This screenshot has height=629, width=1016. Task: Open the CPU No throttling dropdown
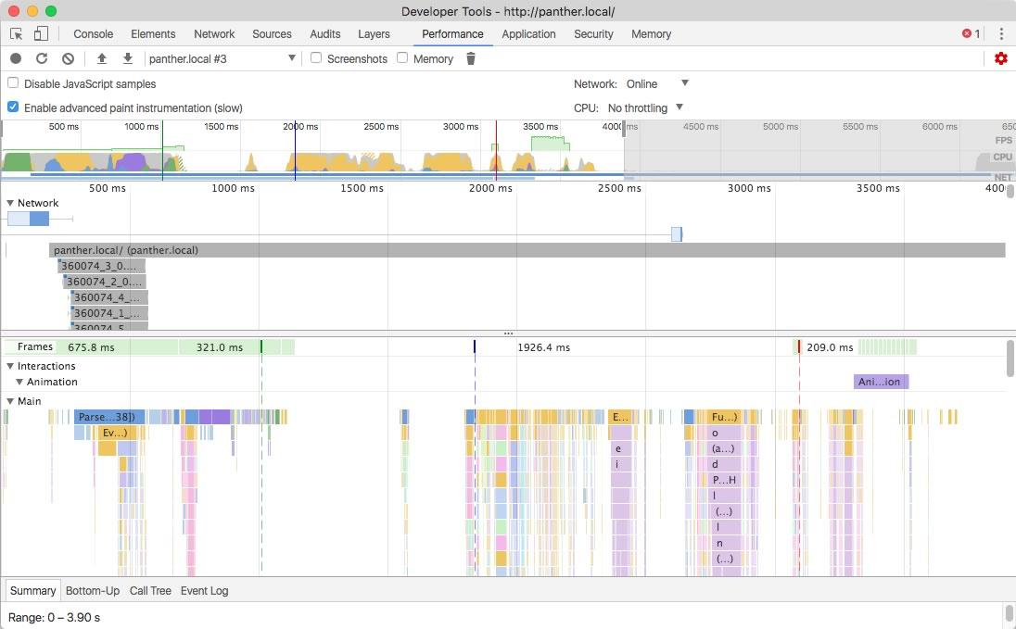(645, 107)
